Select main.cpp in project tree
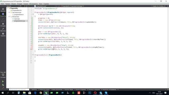Viewport: 169px width, 95px height. coord(17,19)
